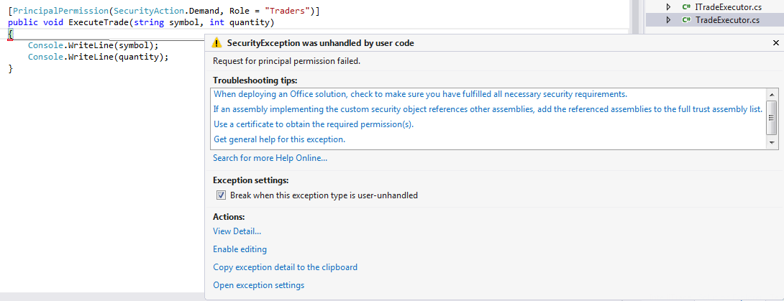Image resolution: width=784 pixels, height=301 pixels.
Task: Uncheck Break when this exception type is user-unhandled
Action: pyautogui.click(x=221, y=195)
